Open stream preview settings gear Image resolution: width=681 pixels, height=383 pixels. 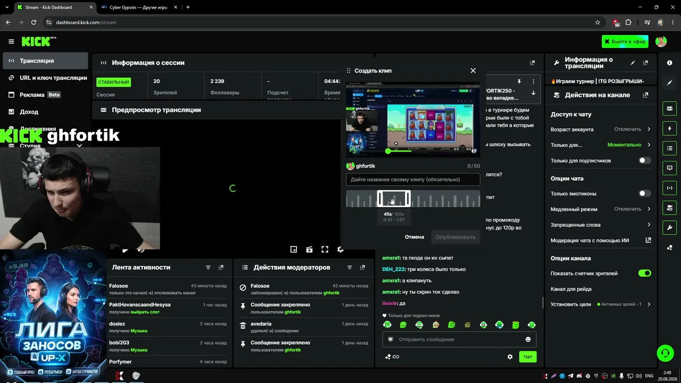point(340,249)
